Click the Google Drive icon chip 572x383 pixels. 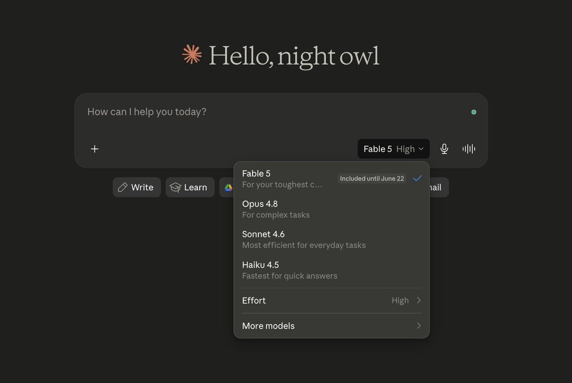(x=228, y=187)
